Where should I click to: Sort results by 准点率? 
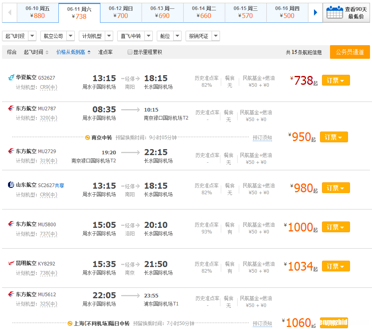[x=105, y=52]
